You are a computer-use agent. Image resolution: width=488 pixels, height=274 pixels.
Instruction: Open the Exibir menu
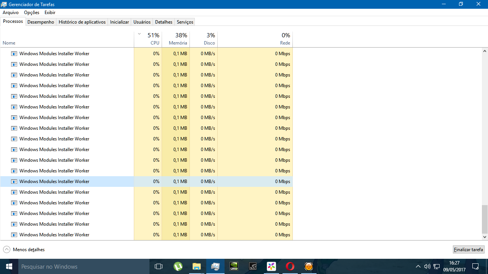coord(50,13)
